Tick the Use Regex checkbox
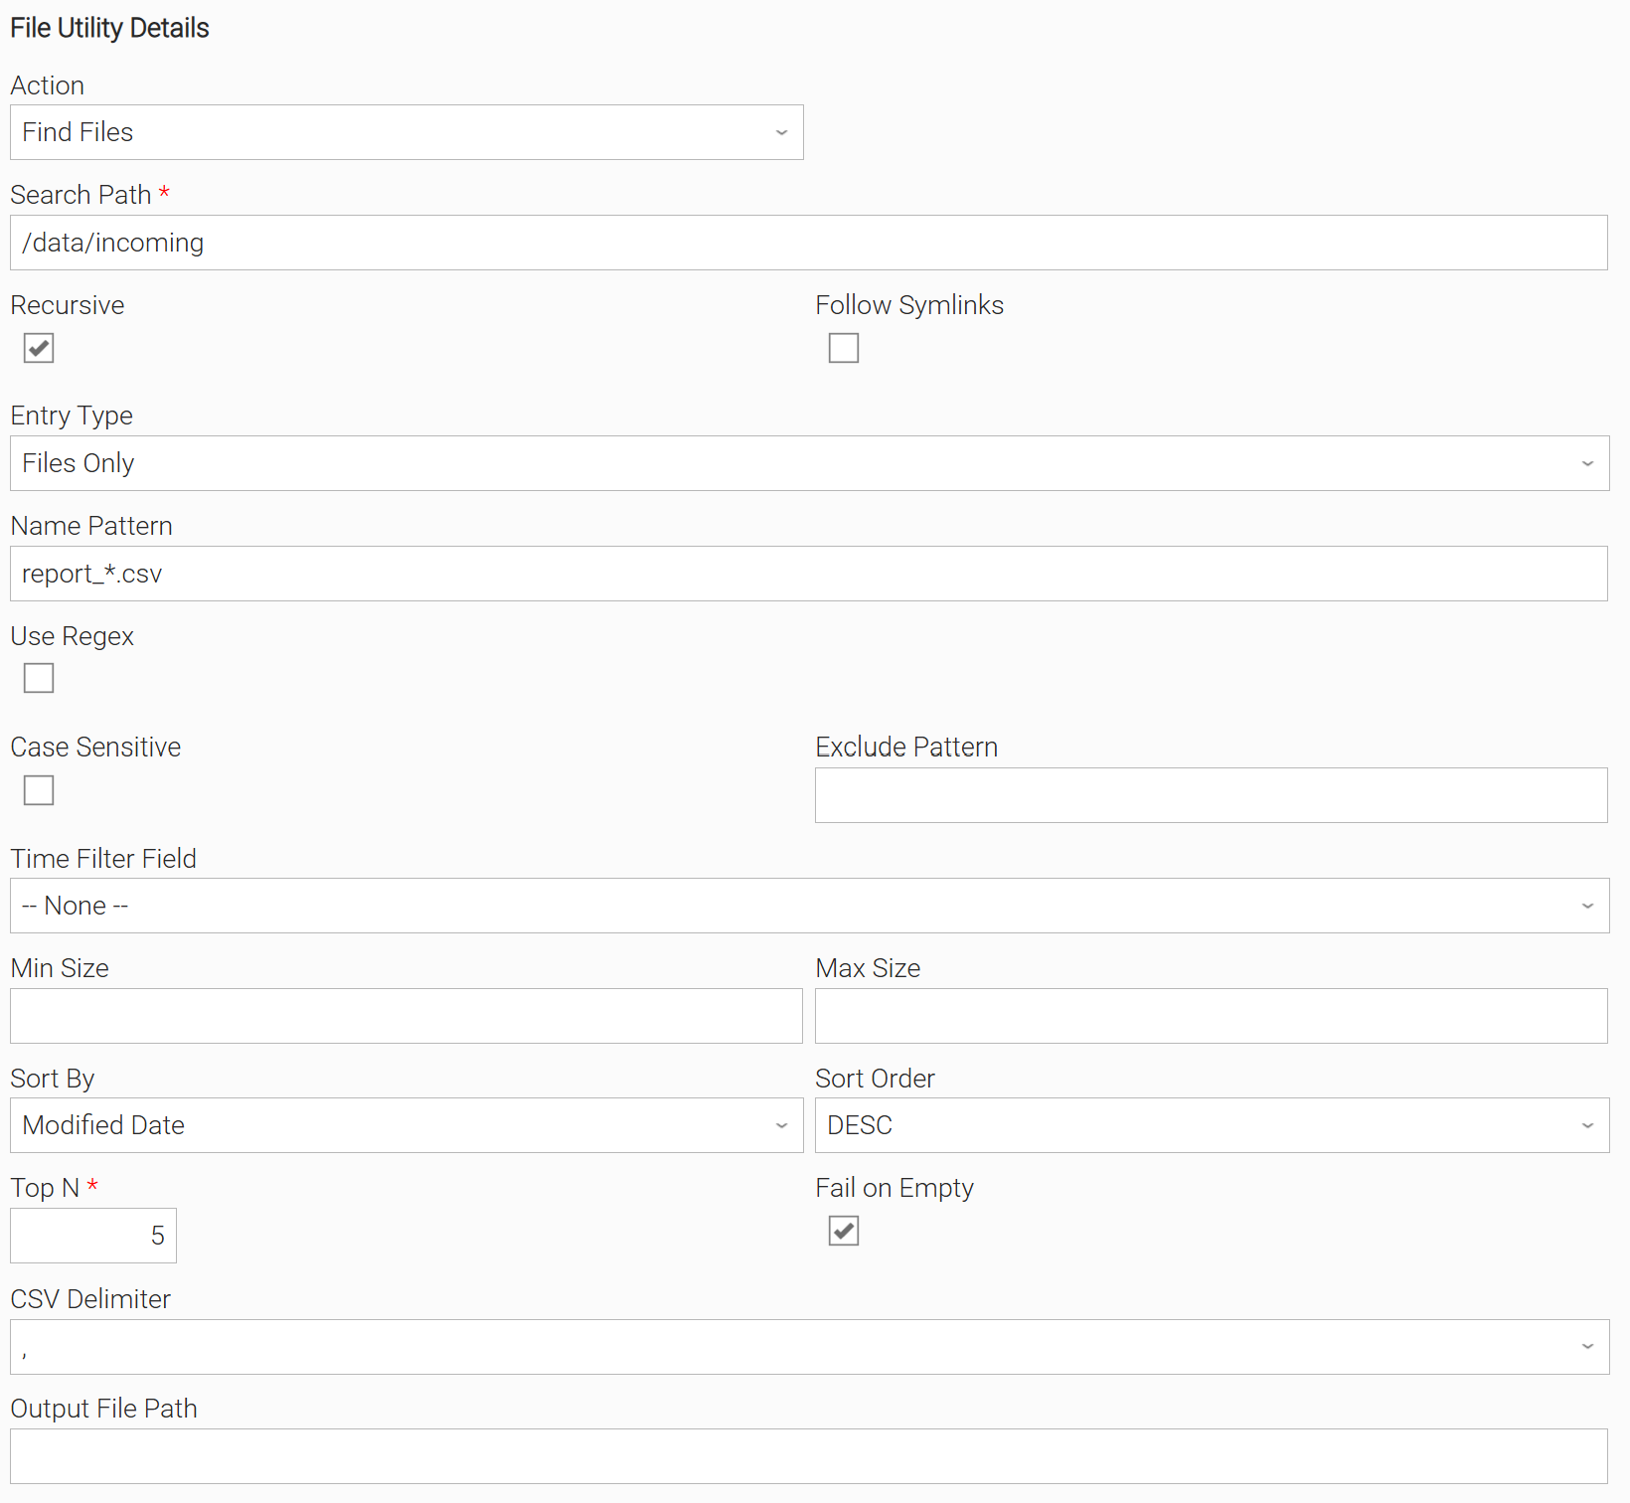The height and width of the screenshot is (1503, 1630). point(39,678)
